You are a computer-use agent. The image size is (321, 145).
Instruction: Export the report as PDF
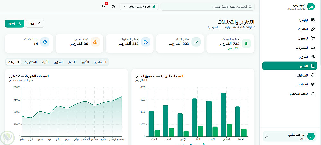[35, 24]
